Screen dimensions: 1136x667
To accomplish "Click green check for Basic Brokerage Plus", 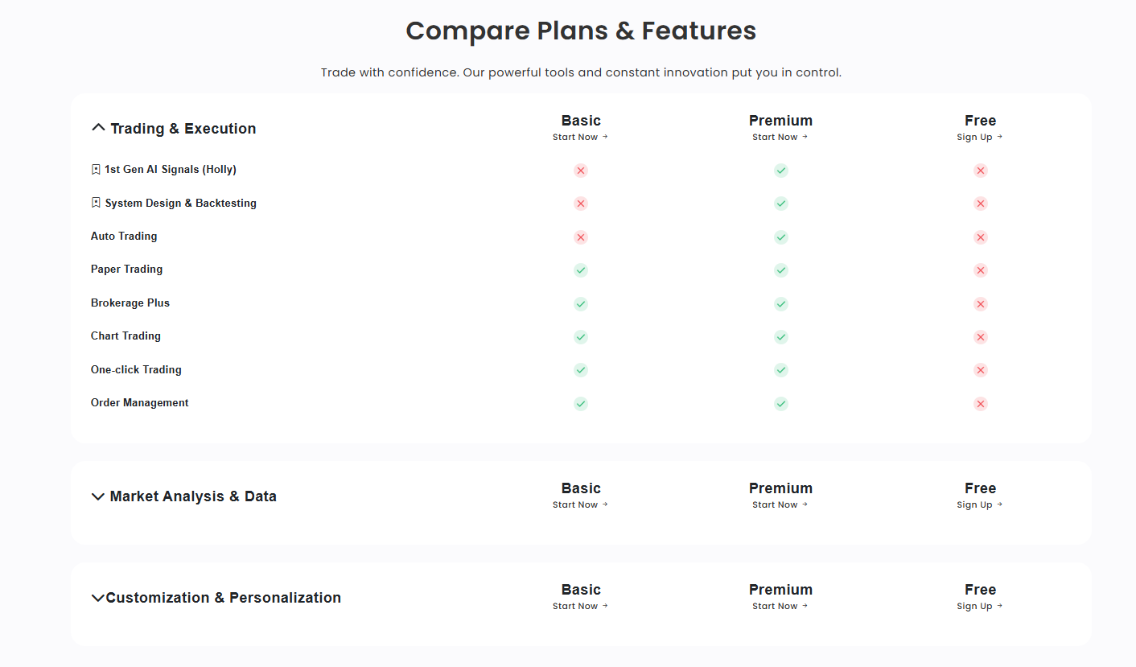I will pos(581,304).
